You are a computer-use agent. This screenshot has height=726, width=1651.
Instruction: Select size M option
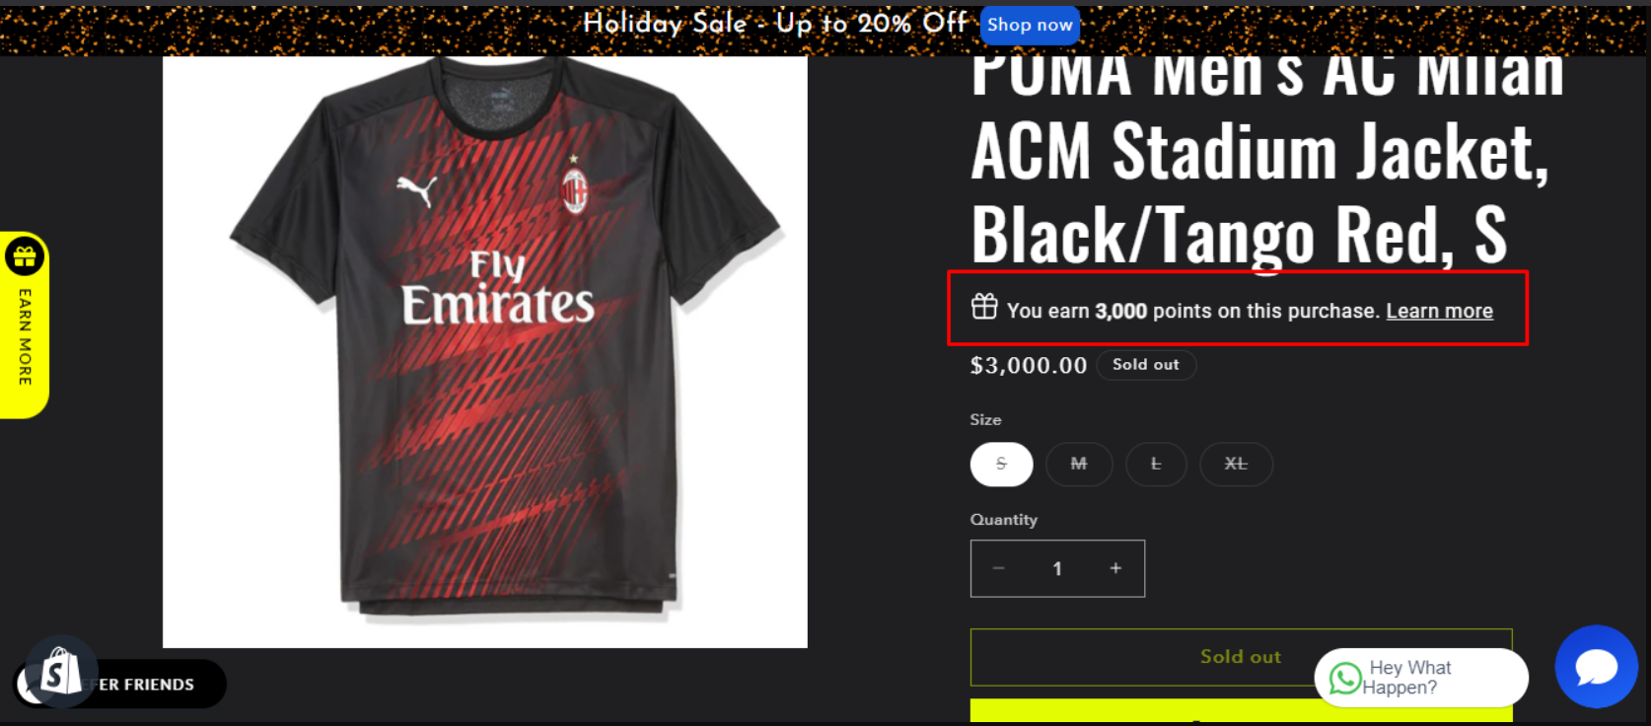(x=1079, y=464)
